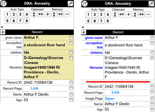Copy children value in left panel

pyautogui.click(x=71, y=52)
